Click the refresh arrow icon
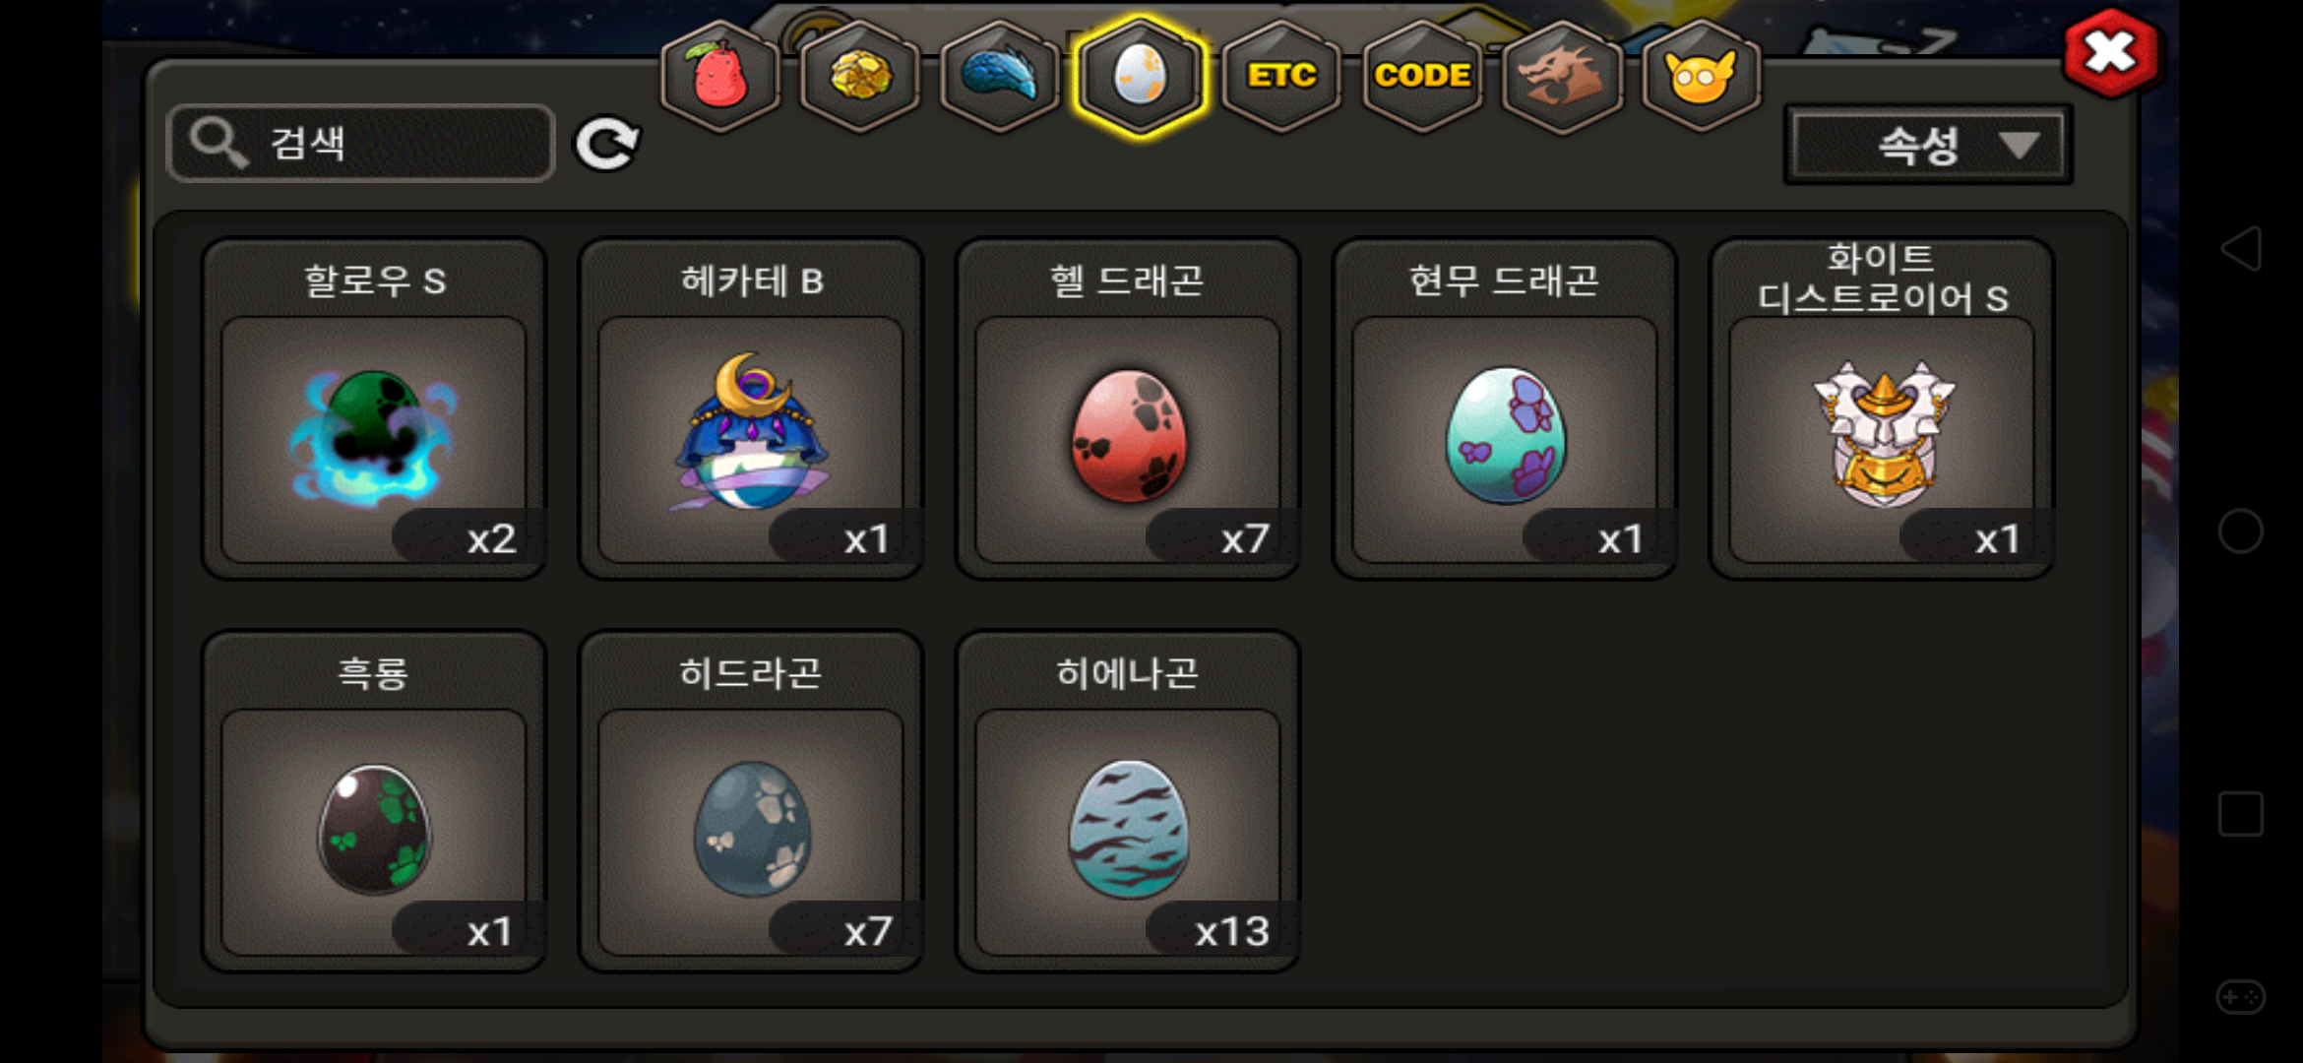 [607, 145]
